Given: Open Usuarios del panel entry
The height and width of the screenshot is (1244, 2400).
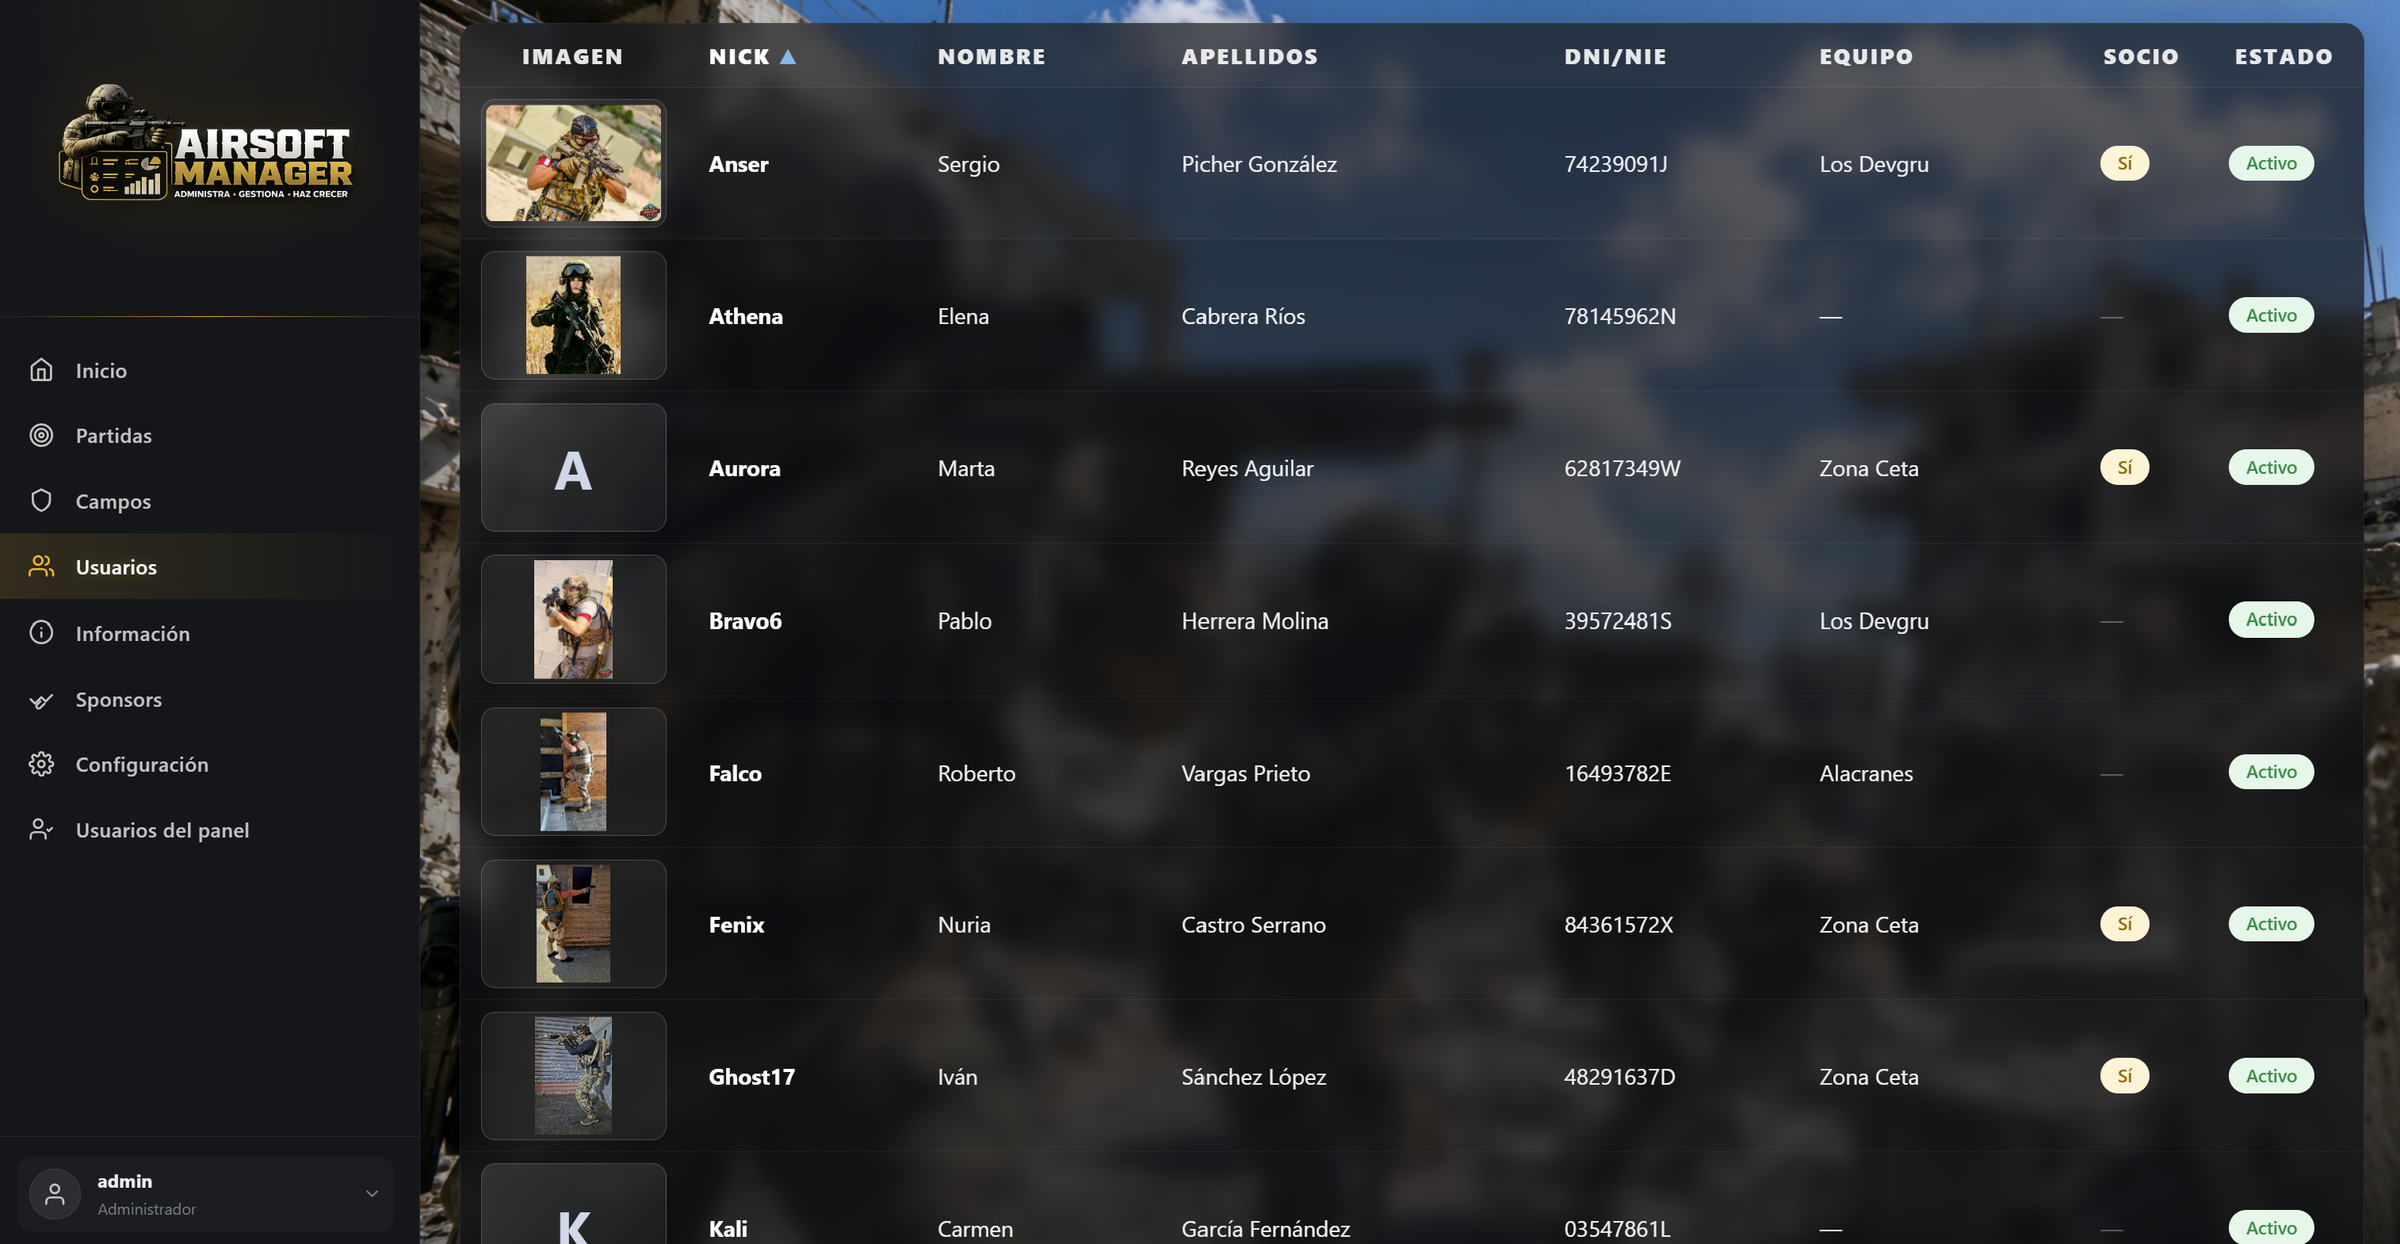Looking at the screenshot, I should pos(209,830).
